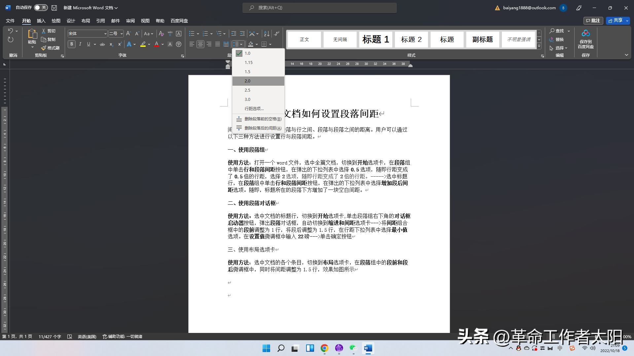
Task: Click the sort A-Z icon
Action: click(x=266, y=34)
